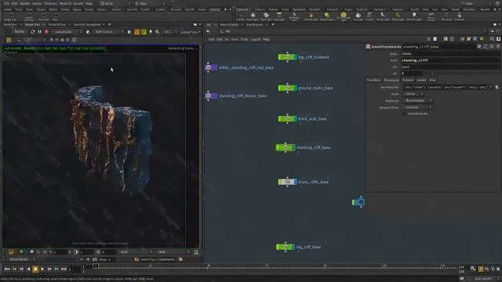Toggle the red channel display button
The width and height of the screenshot is (502, 282).
[x=16, y=252]
